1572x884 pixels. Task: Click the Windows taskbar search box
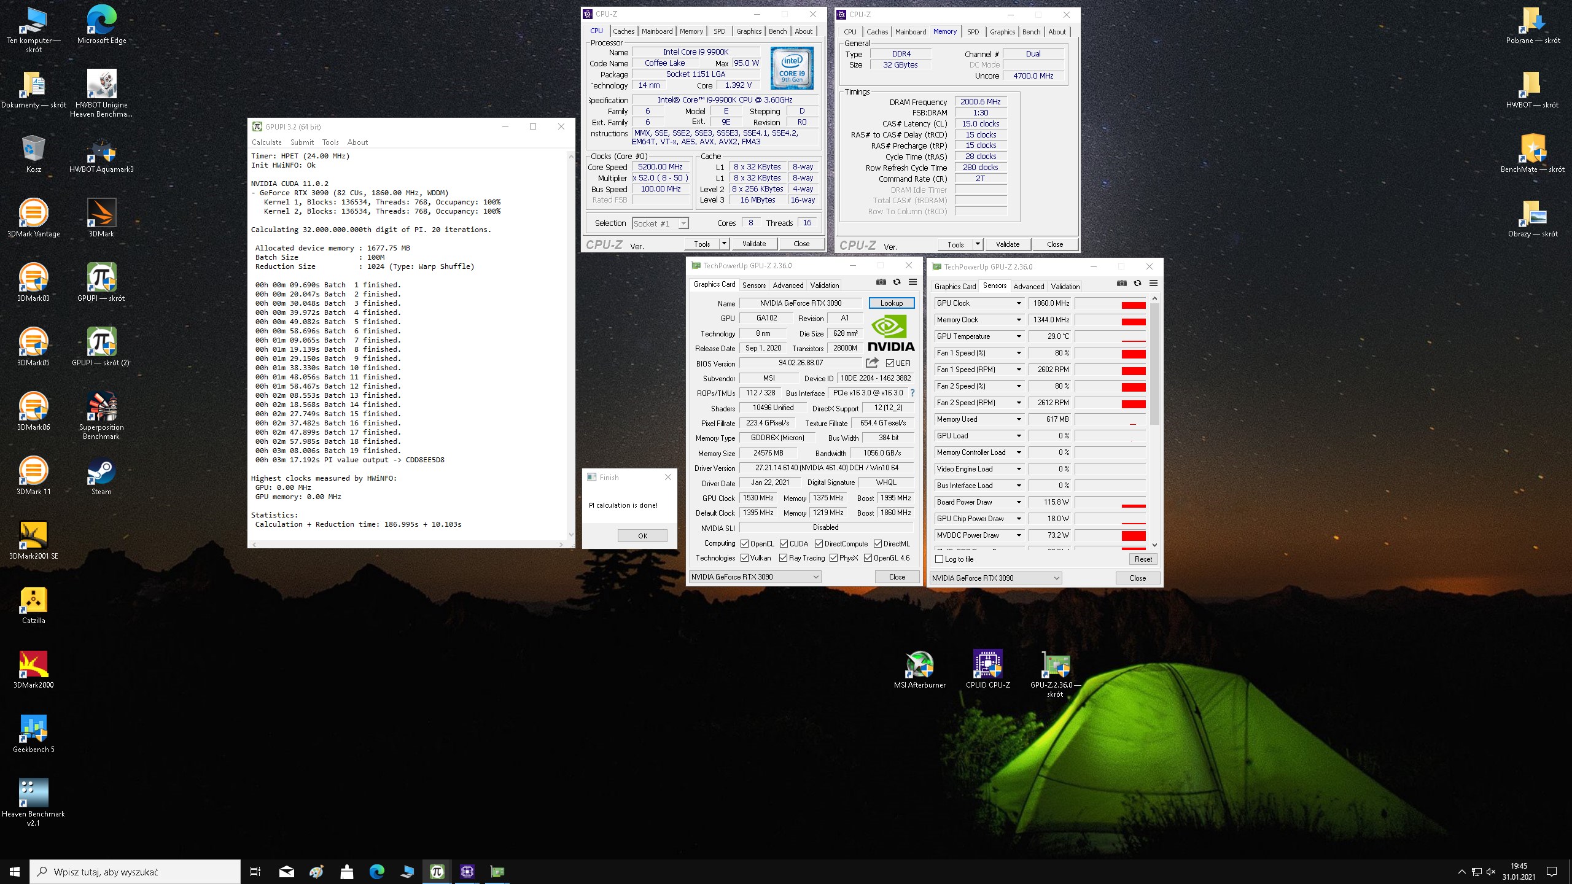click(x=135, y=871)
